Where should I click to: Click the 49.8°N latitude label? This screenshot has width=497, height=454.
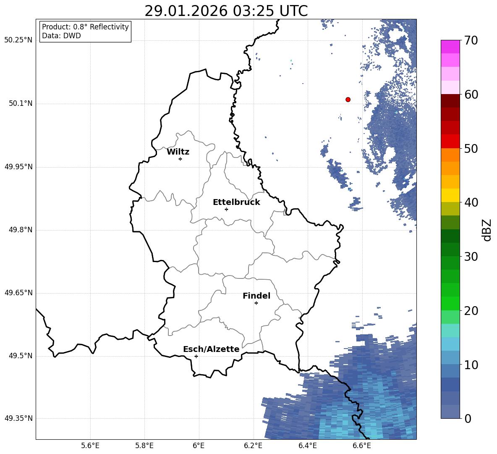click(x=21, y=230)
